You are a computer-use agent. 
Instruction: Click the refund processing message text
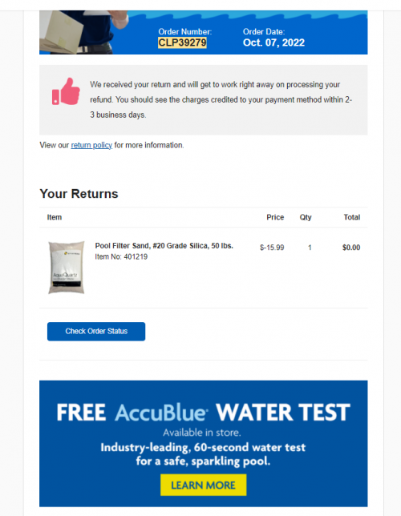[x=221, y=99]
